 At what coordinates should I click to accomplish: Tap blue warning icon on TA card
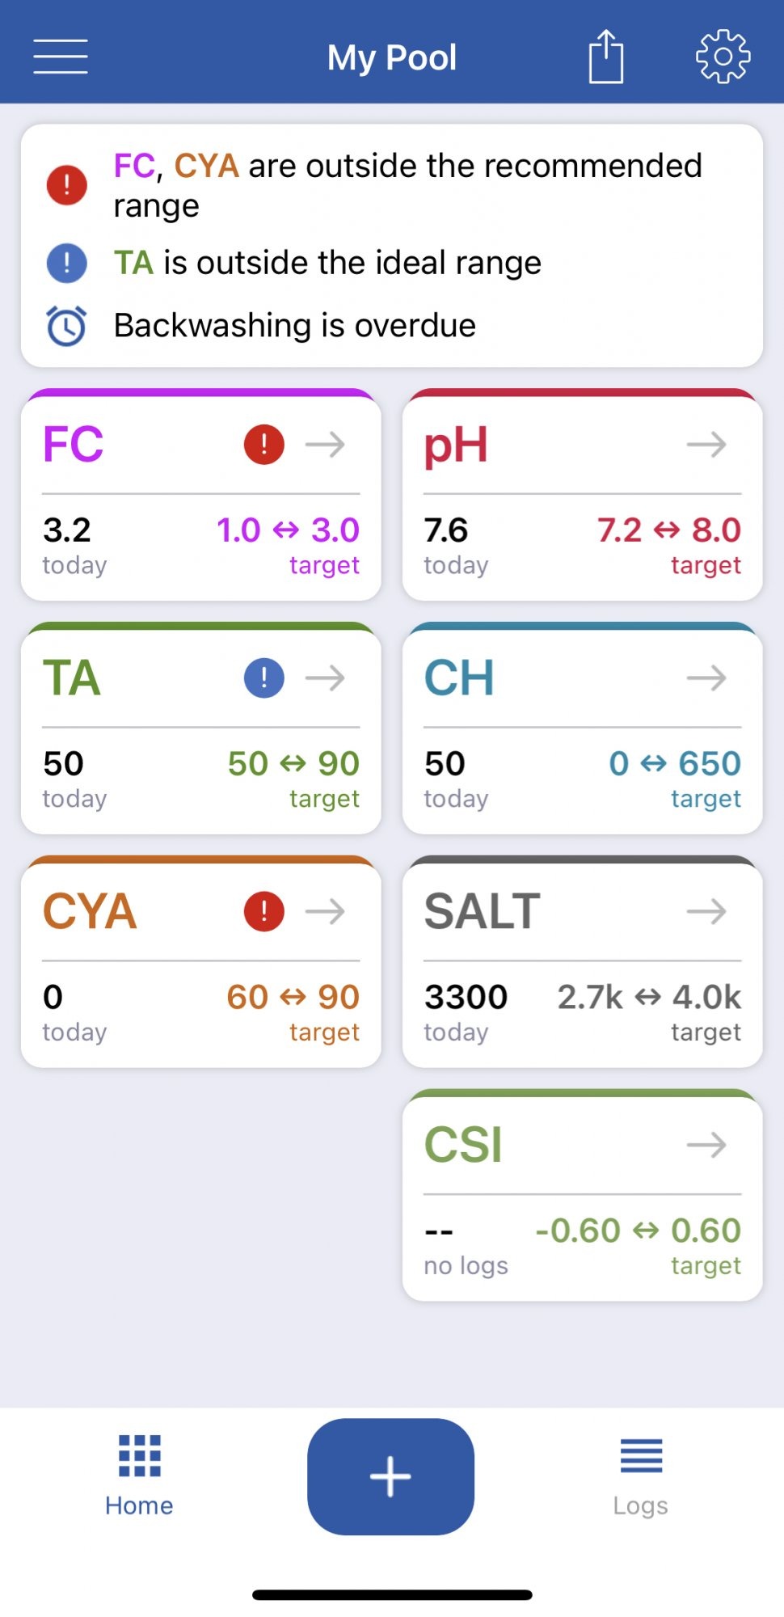(x=264, y=678)
